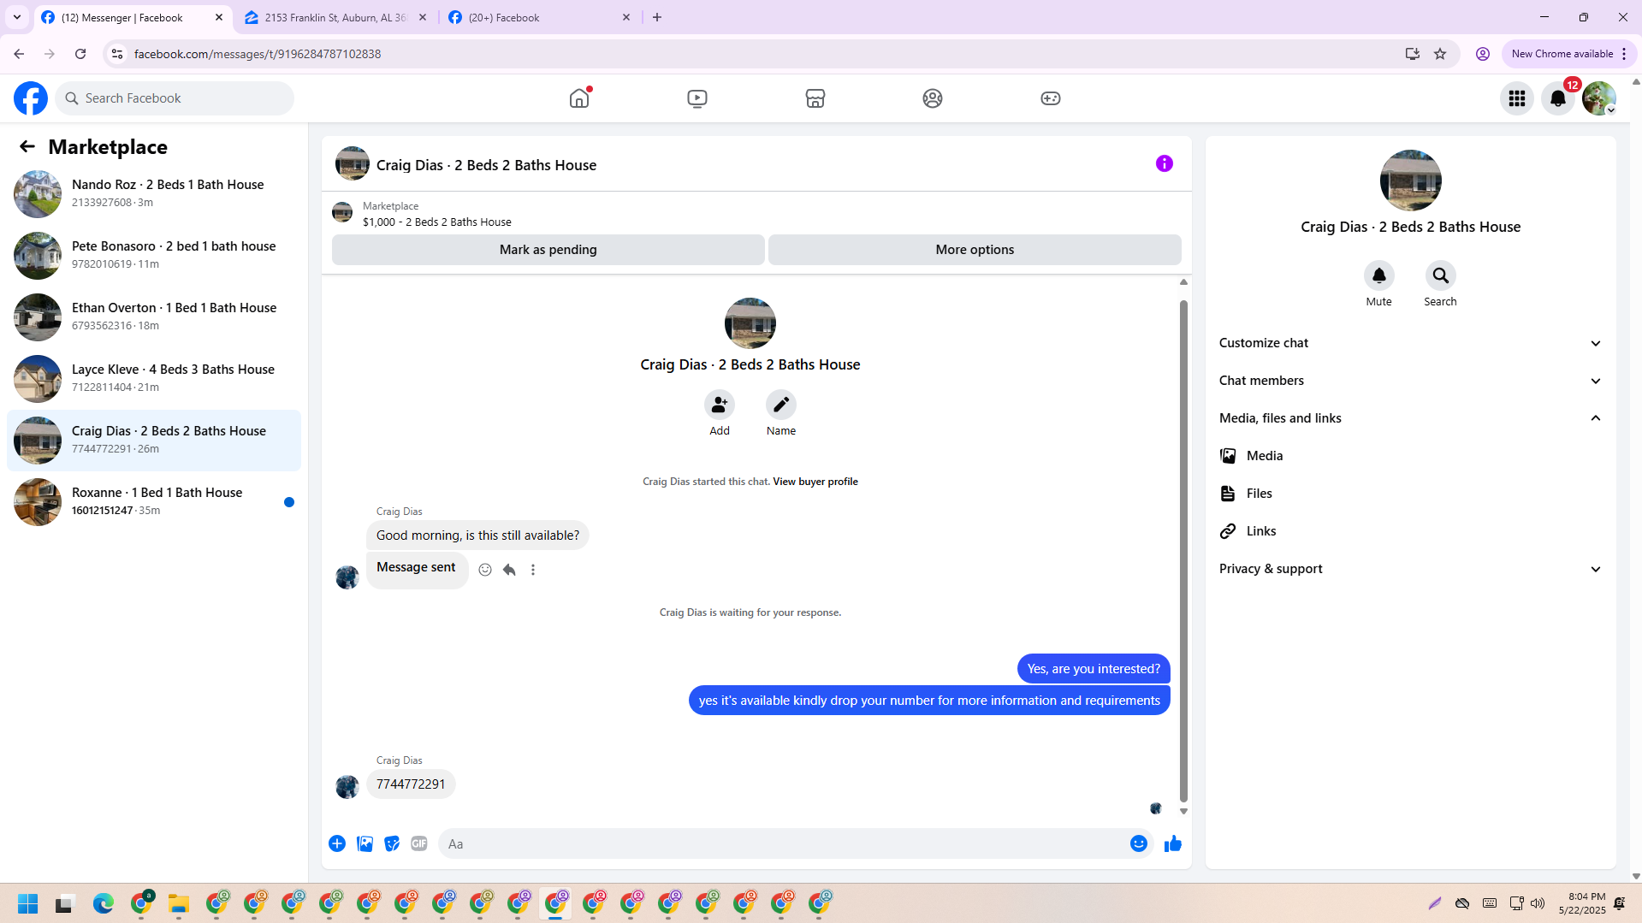Viewport: 1642px width, 923px height.
Task: Open the volume control in system tray
Action: tap(1538, 903)
